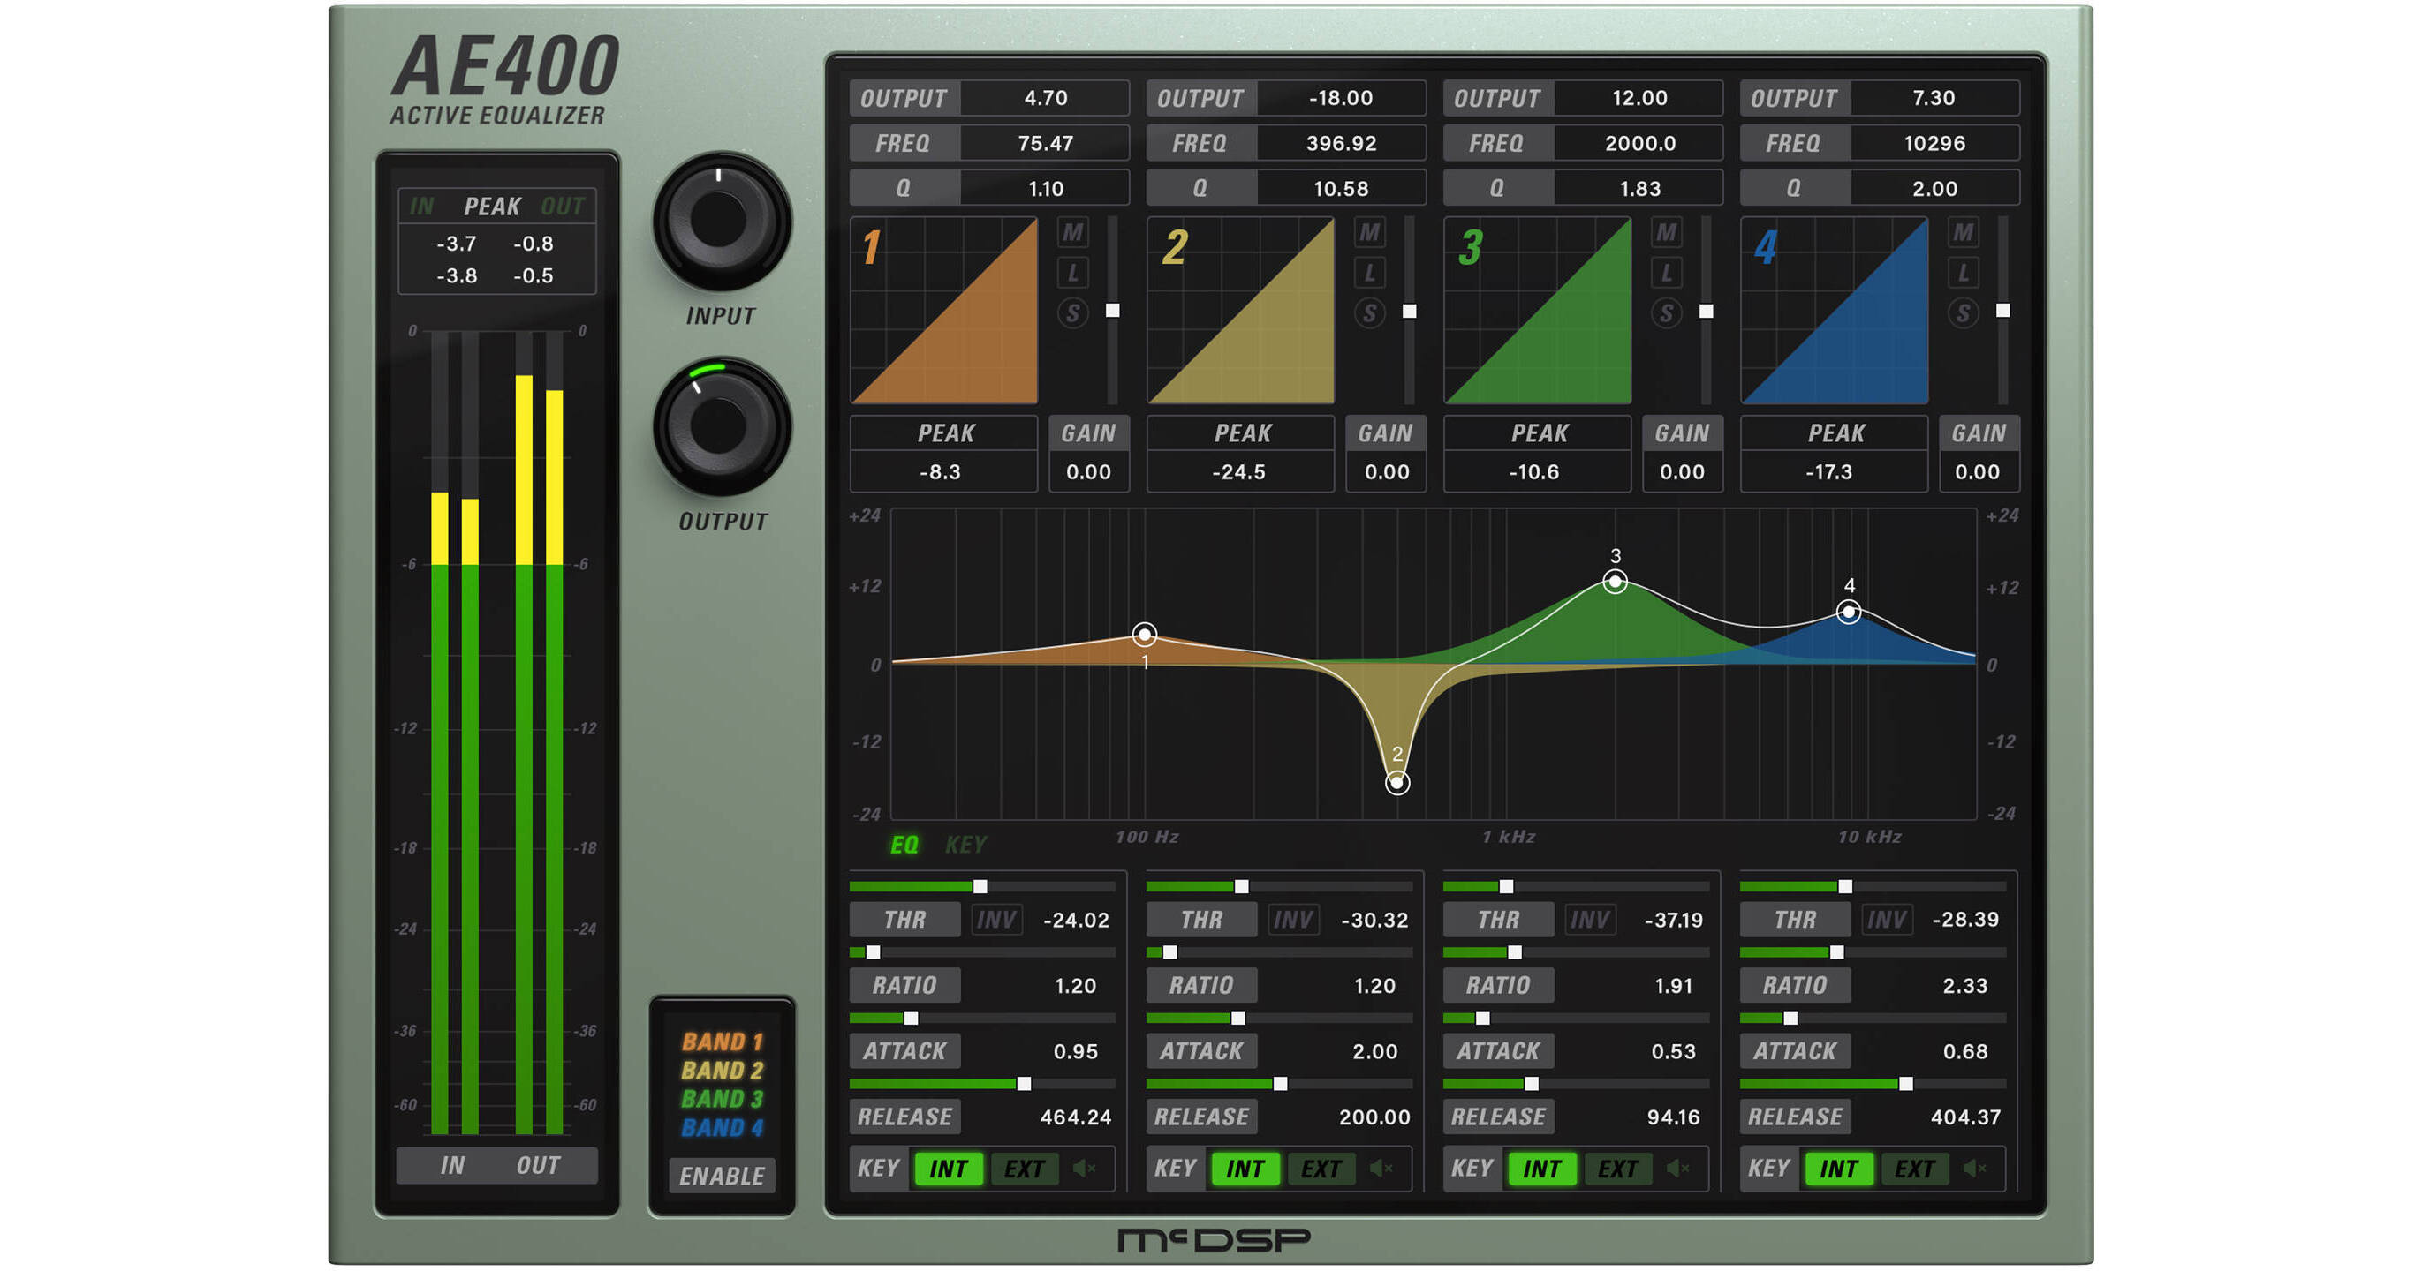Set band 4 key to INT
This screenshot has height=1271, width=2422.
click(1838, 1169)
